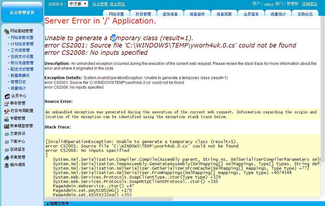Click the 采集管理 globe icon

tap(6, 157)
